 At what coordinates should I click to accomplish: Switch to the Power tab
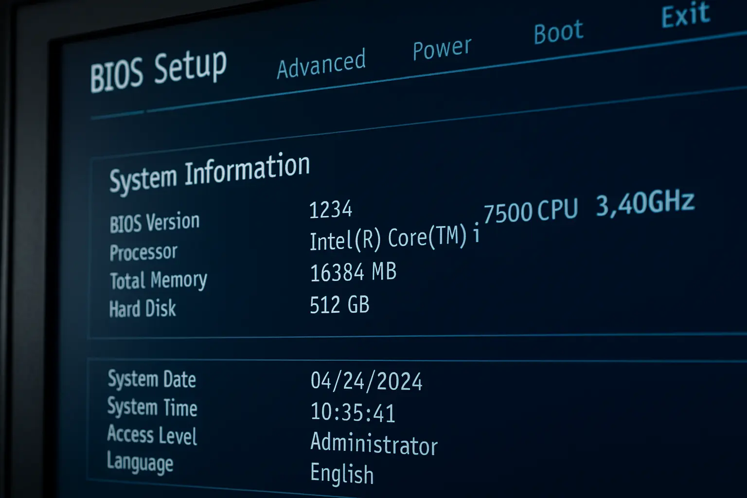point(442,49)
